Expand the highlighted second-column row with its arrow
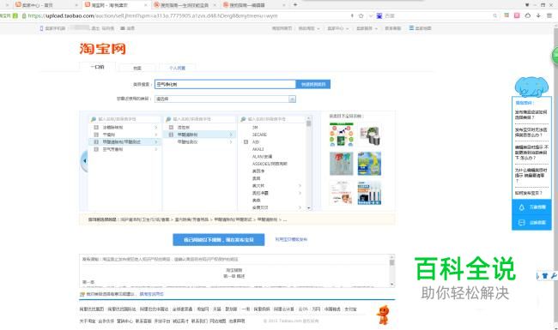The width and height of the screenshot is (558, 330). 231,135
